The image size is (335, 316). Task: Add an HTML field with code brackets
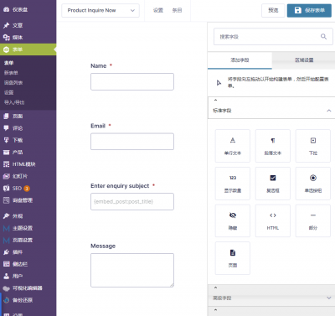click(x=273, y=220)
